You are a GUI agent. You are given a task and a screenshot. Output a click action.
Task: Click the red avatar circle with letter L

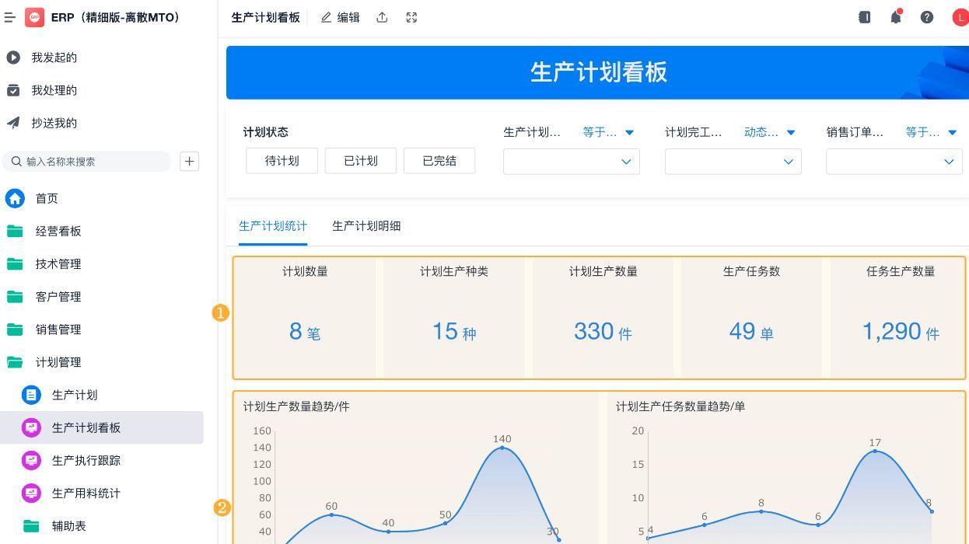coord(960,17)
